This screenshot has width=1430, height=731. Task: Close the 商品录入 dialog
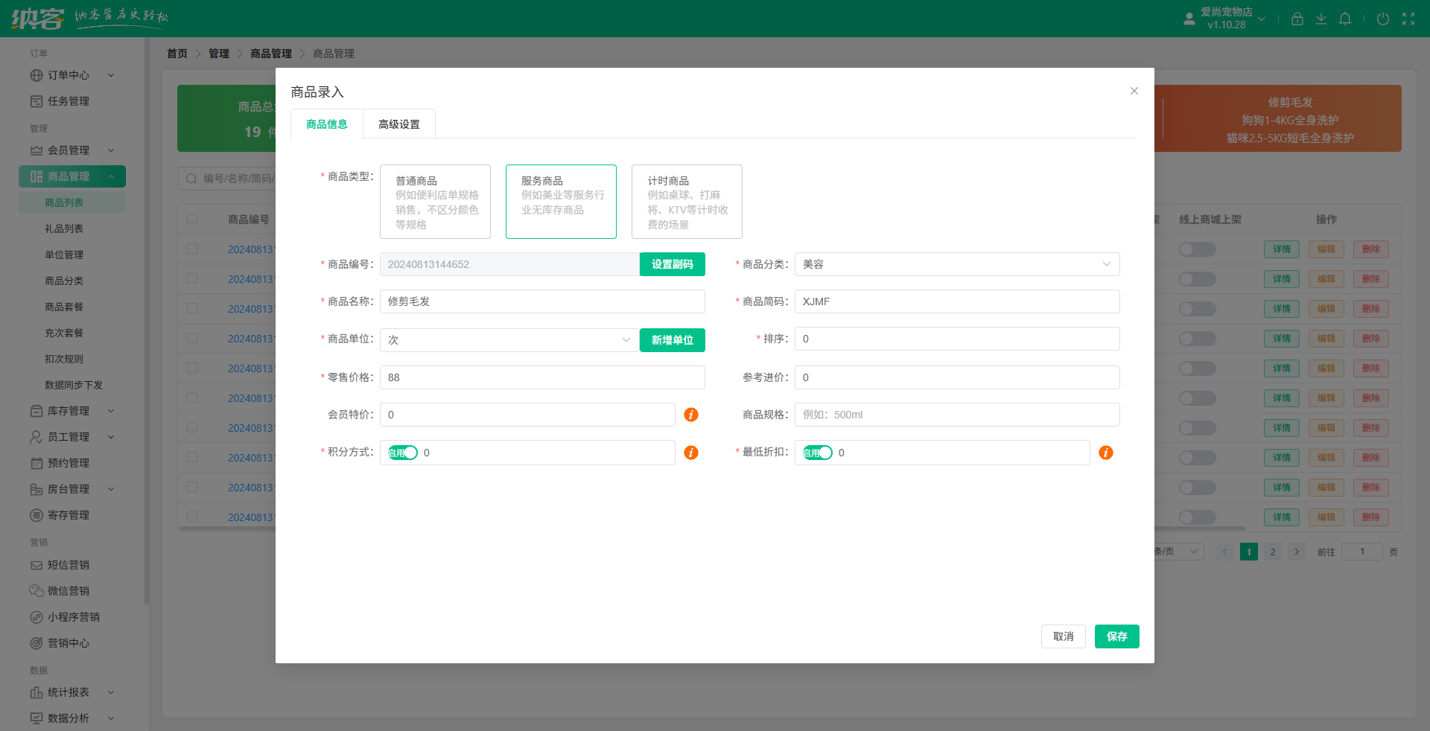tap(1134, 91)
